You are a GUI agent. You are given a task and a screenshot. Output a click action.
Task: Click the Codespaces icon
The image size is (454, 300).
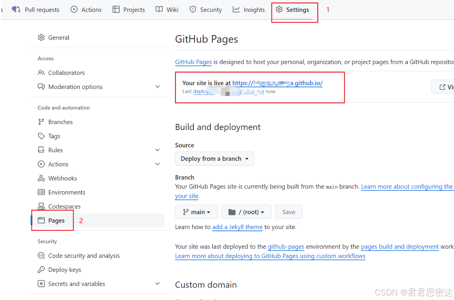click(41, 206)
